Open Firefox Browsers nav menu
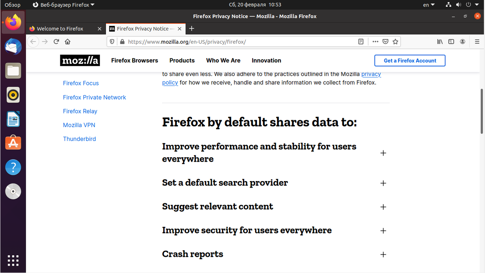 [135, 60]
